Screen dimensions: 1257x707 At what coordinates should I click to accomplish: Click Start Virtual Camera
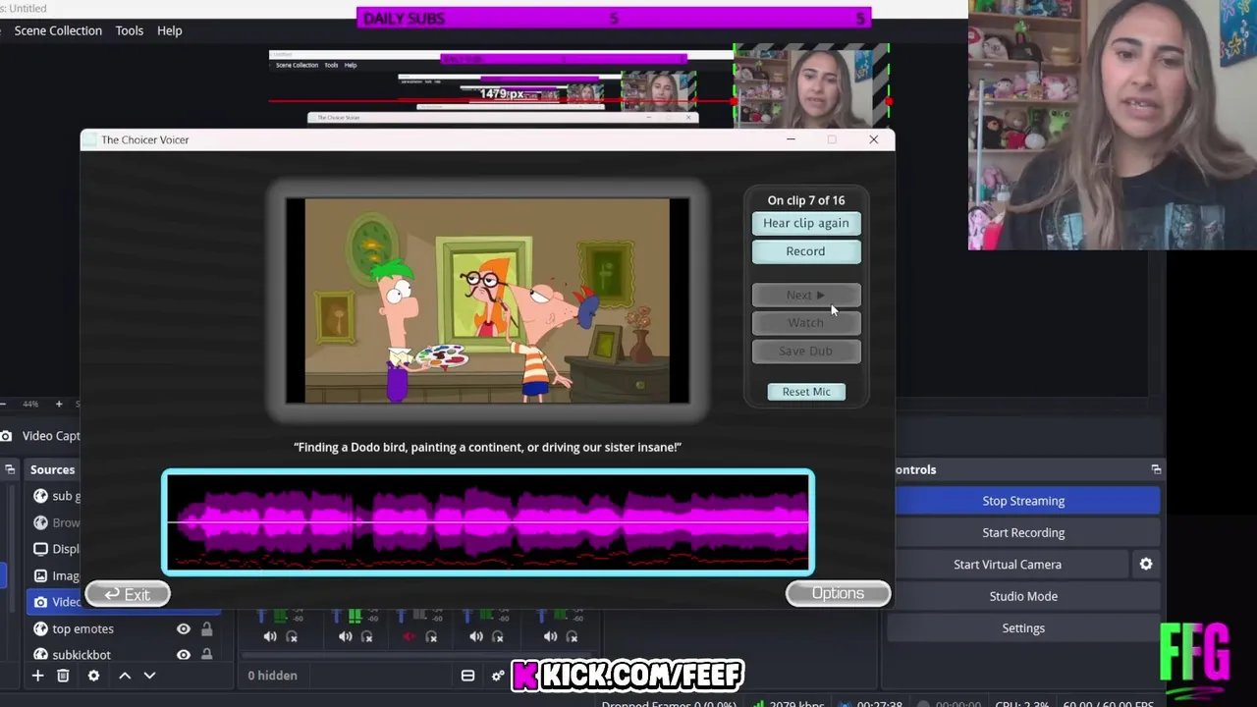[x=1008, y=565]
